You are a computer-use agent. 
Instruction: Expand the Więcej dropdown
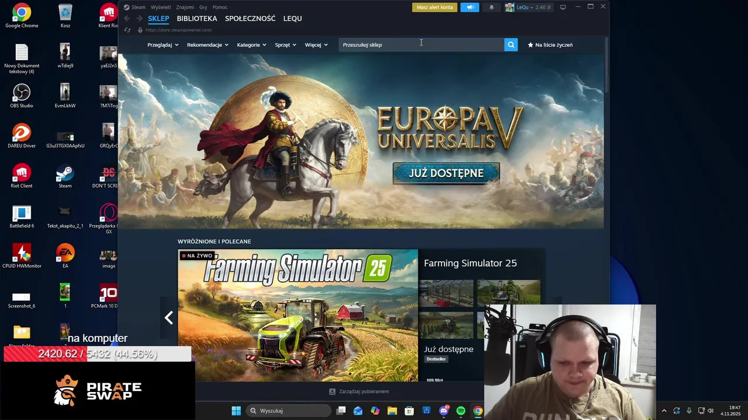click(x=316, y=44)
